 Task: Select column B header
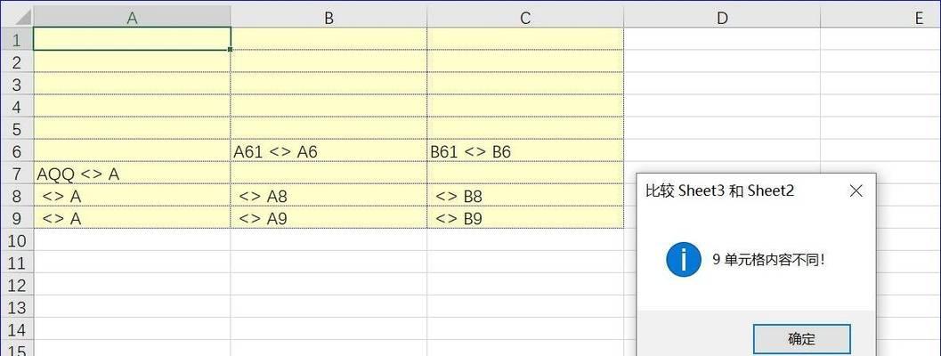click(x=329, y=18)
